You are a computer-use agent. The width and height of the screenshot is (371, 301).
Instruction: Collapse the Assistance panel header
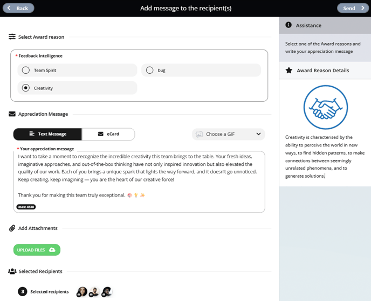pos(325,25)
